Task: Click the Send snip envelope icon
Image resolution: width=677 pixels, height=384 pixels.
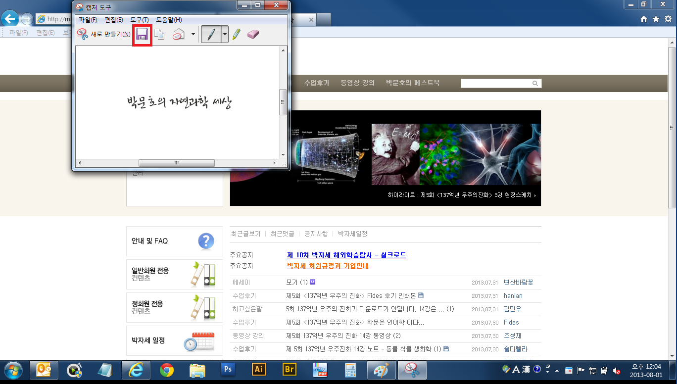Action: pos(178,35)
